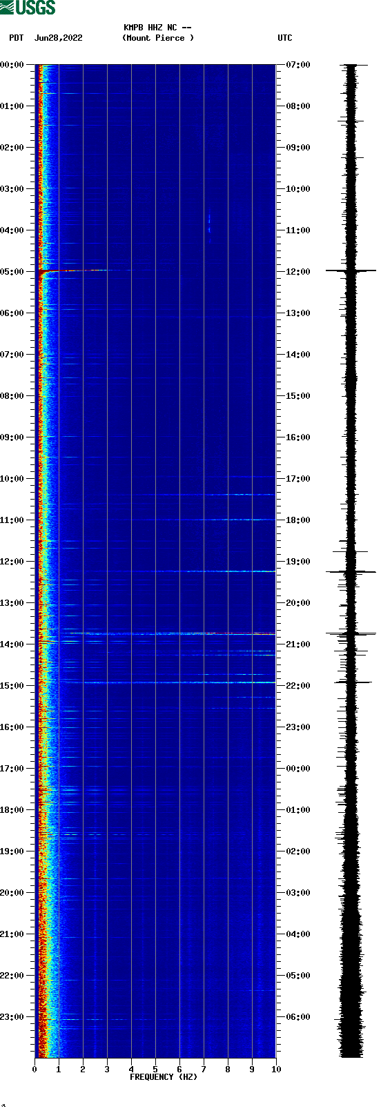Click the 19:00 UTC time label
This screenshot has width=381, height=1113.
(x=298, y=562)
